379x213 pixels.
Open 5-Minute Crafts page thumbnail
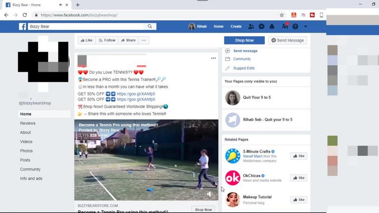[233, 156]
